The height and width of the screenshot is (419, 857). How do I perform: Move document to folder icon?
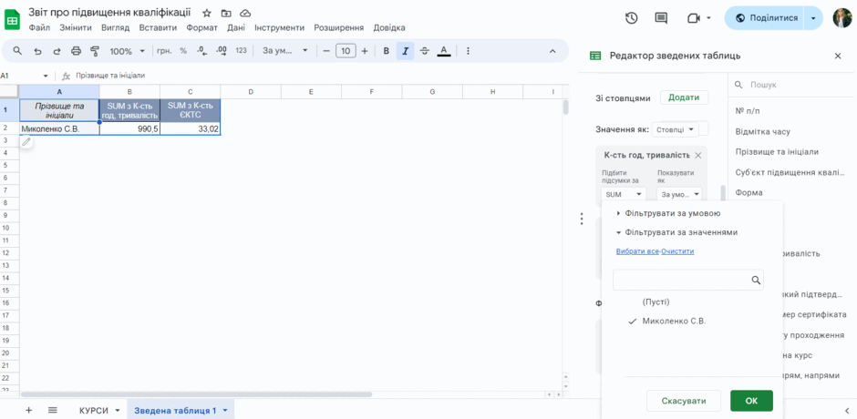pyautogui.click(x=226, y=13)
